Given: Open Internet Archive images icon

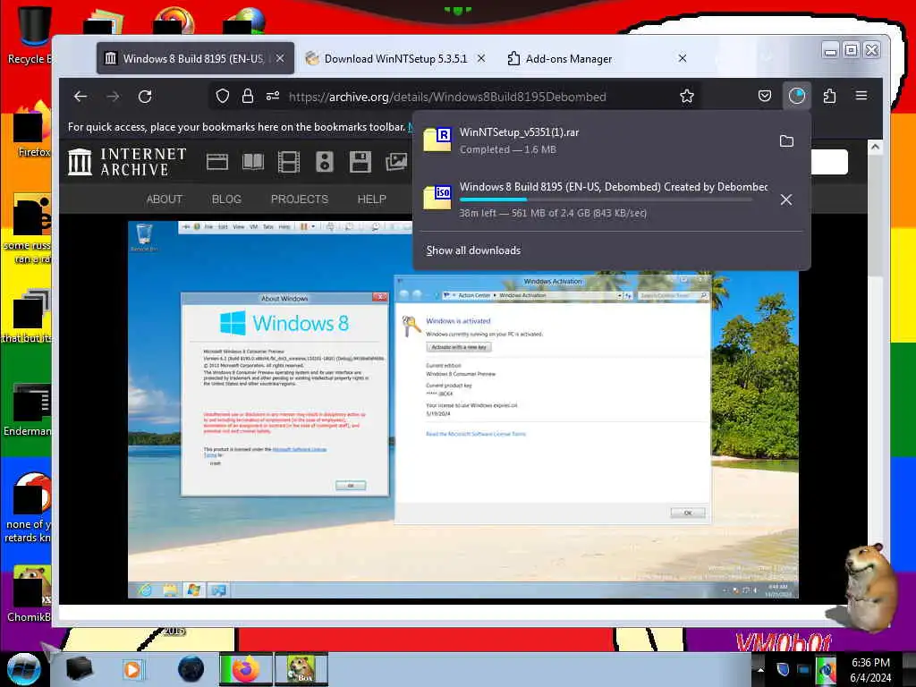Looking at the screenshot, I should (x=396, y=162).
